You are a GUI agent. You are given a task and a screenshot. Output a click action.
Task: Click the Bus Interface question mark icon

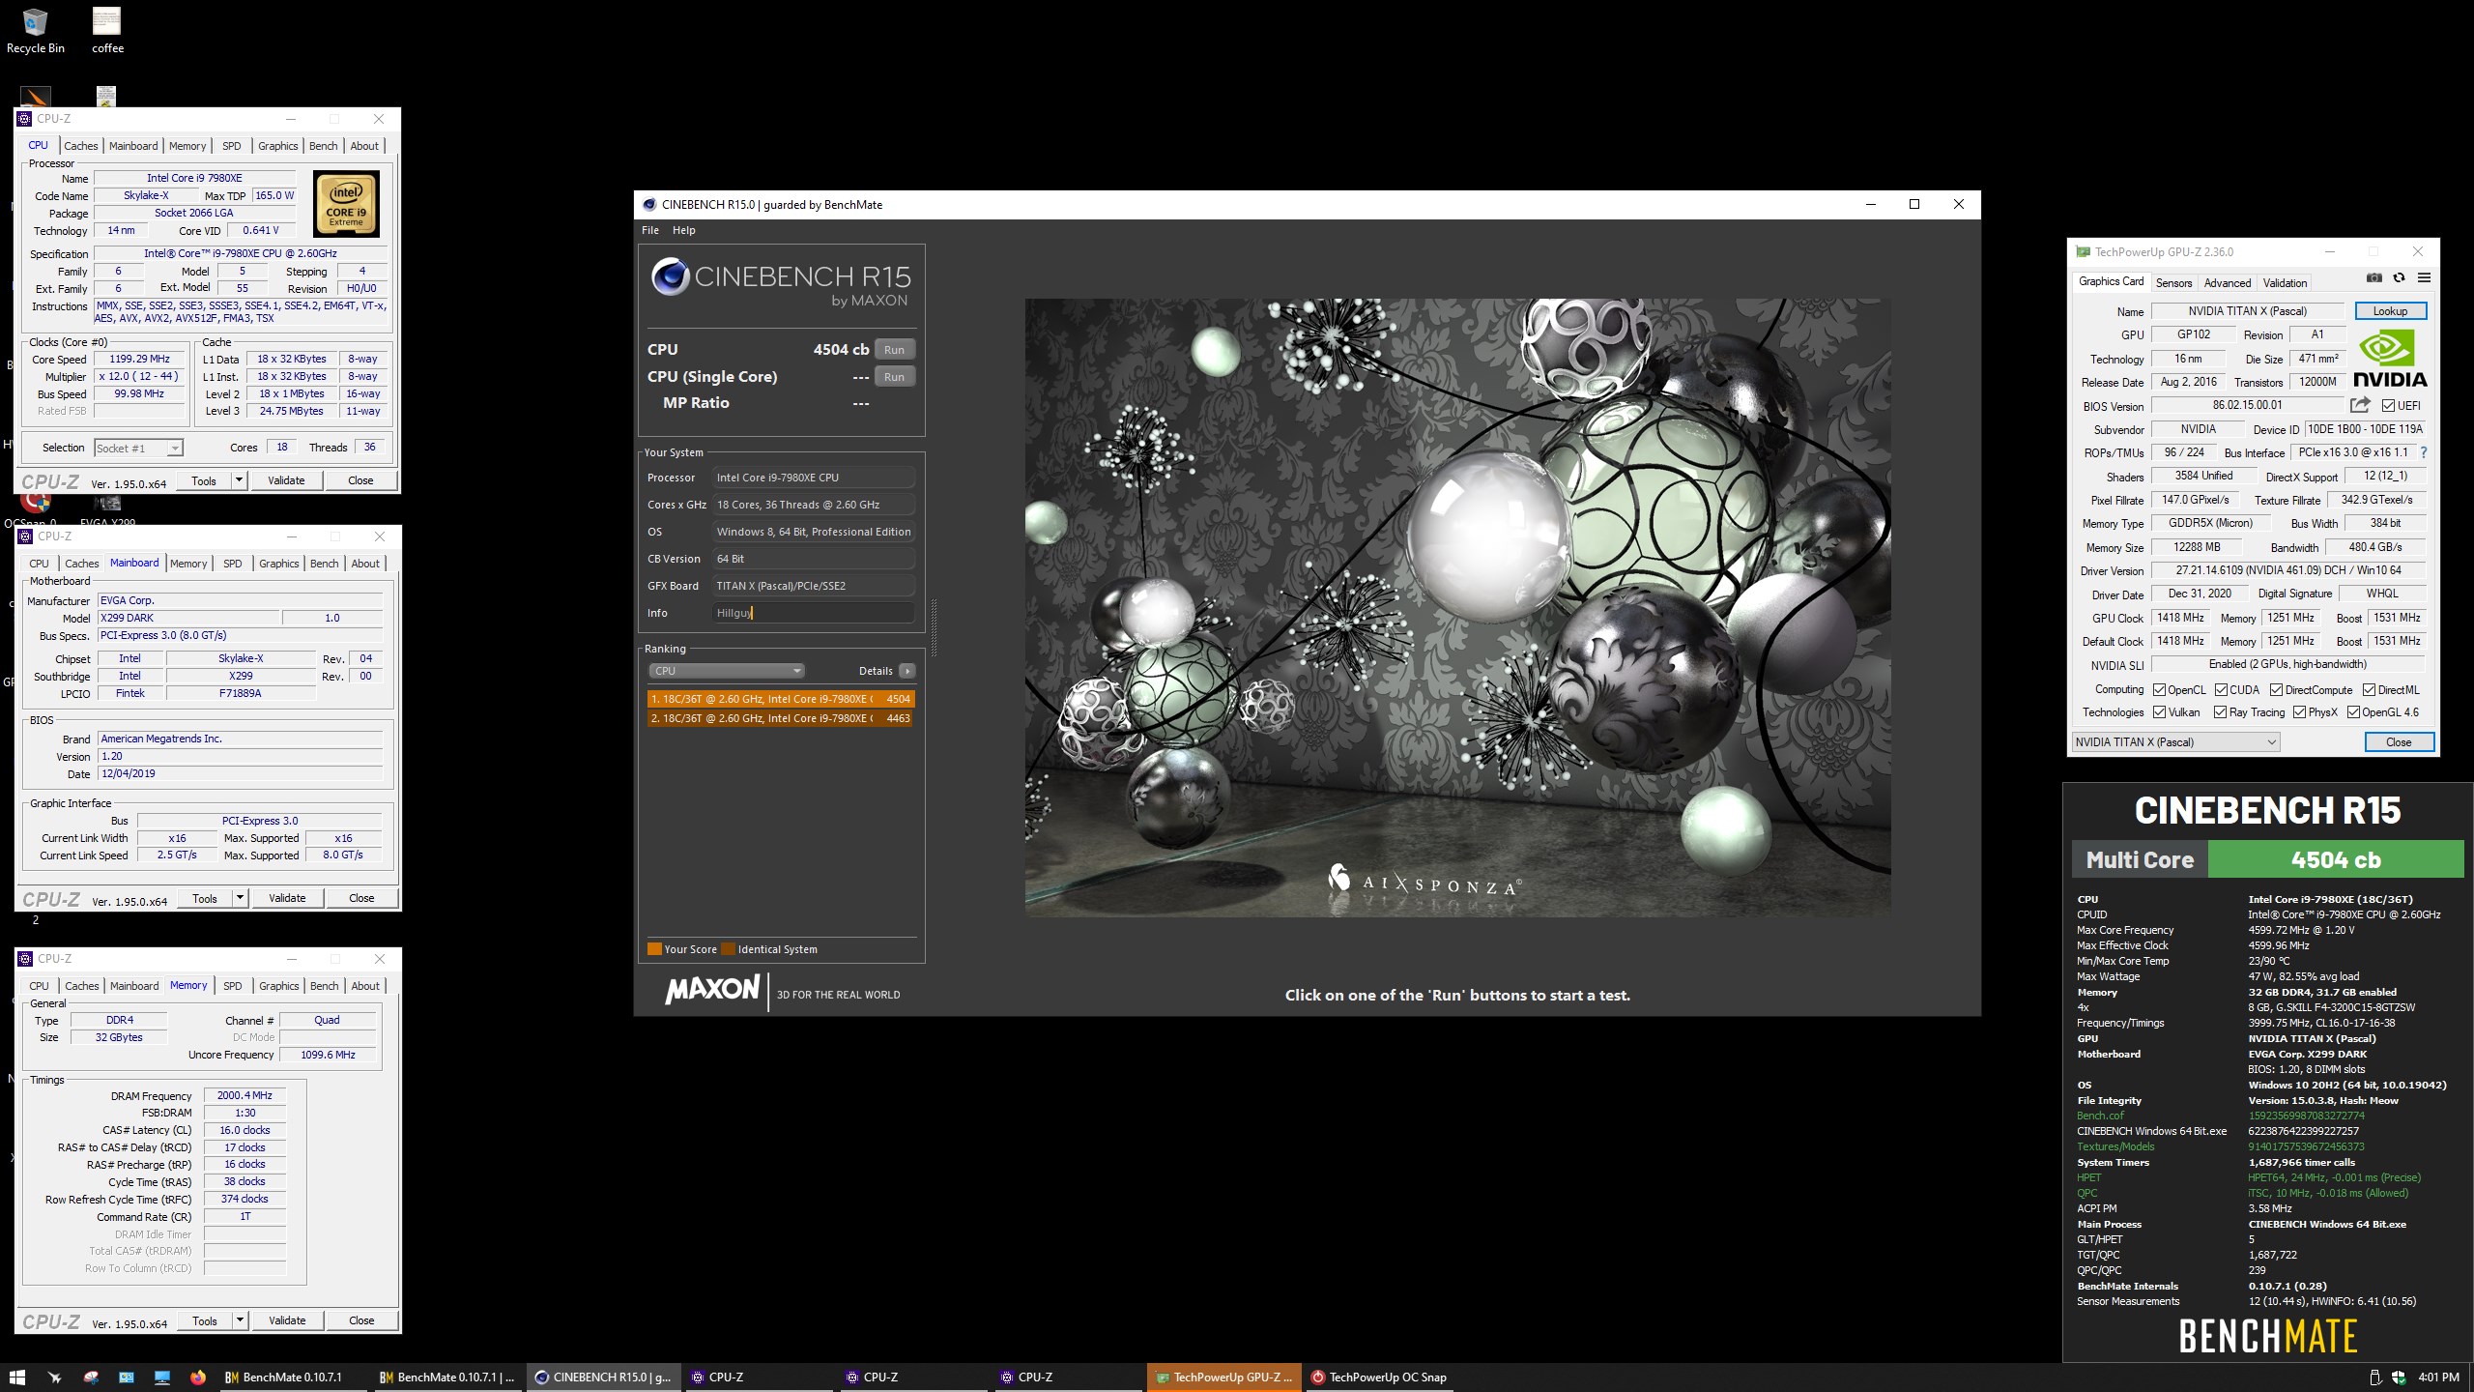(x=2423, y=452)
